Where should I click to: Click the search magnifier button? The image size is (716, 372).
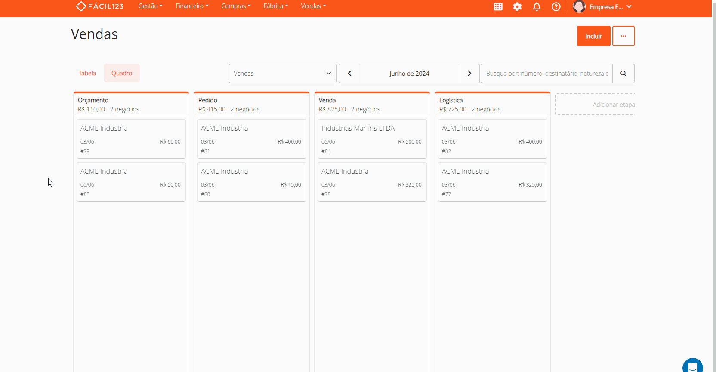coord(623,73)
